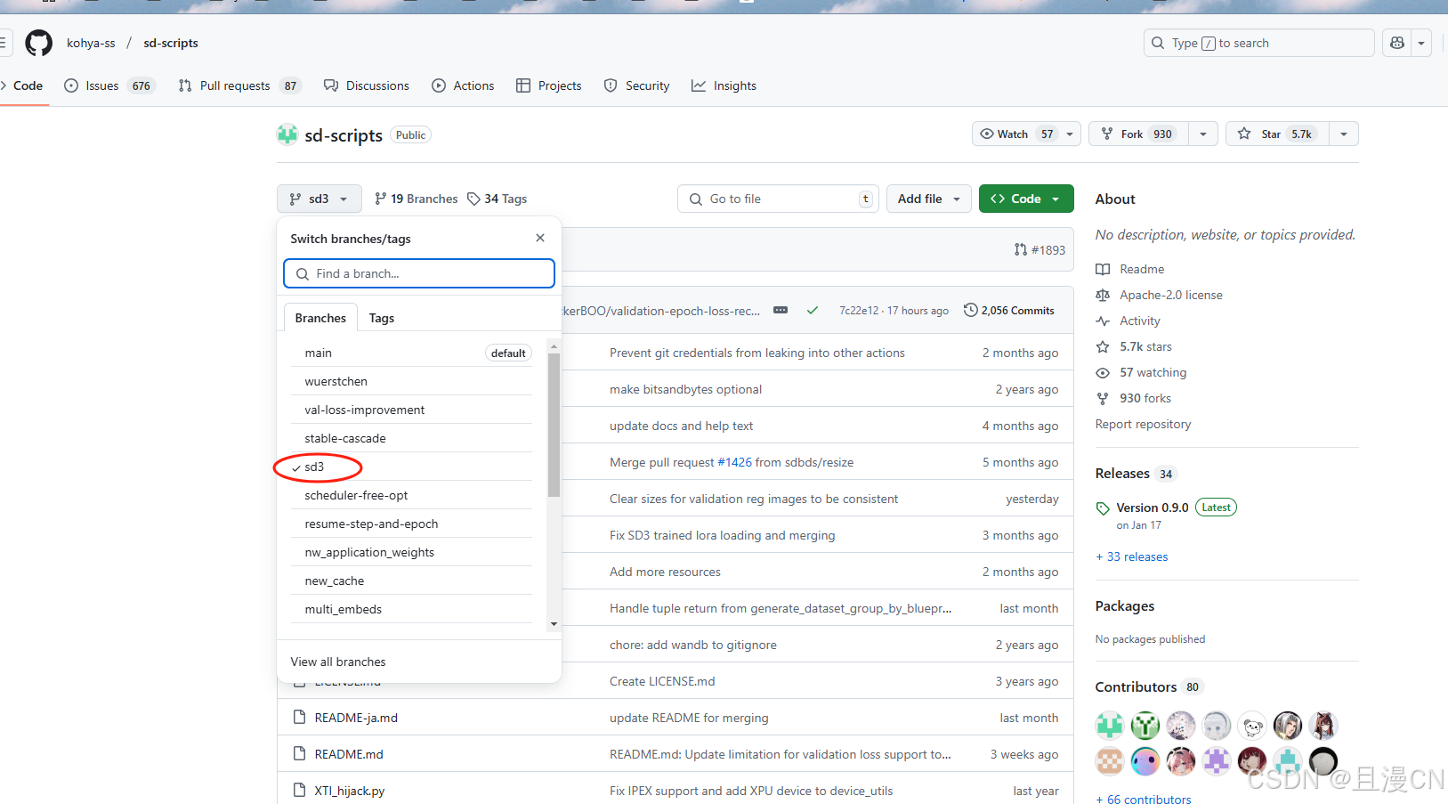Viewport: 1448px width, 804px height.
Task: Click the branch list scrollbar down arrow
Action: point(554,624)
